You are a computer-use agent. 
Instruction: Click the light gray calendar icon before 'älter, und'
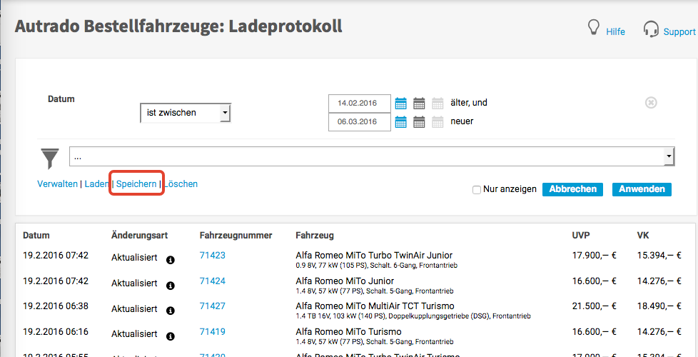pyautogui.click(x=437, y=104)
